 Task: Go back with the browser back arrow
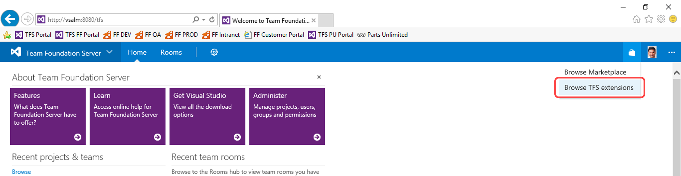(x=10, y=19)
